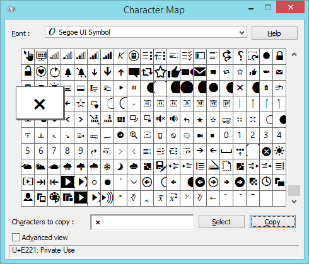Click the bell symbol character
309x264 pixels.
point(67,72)
